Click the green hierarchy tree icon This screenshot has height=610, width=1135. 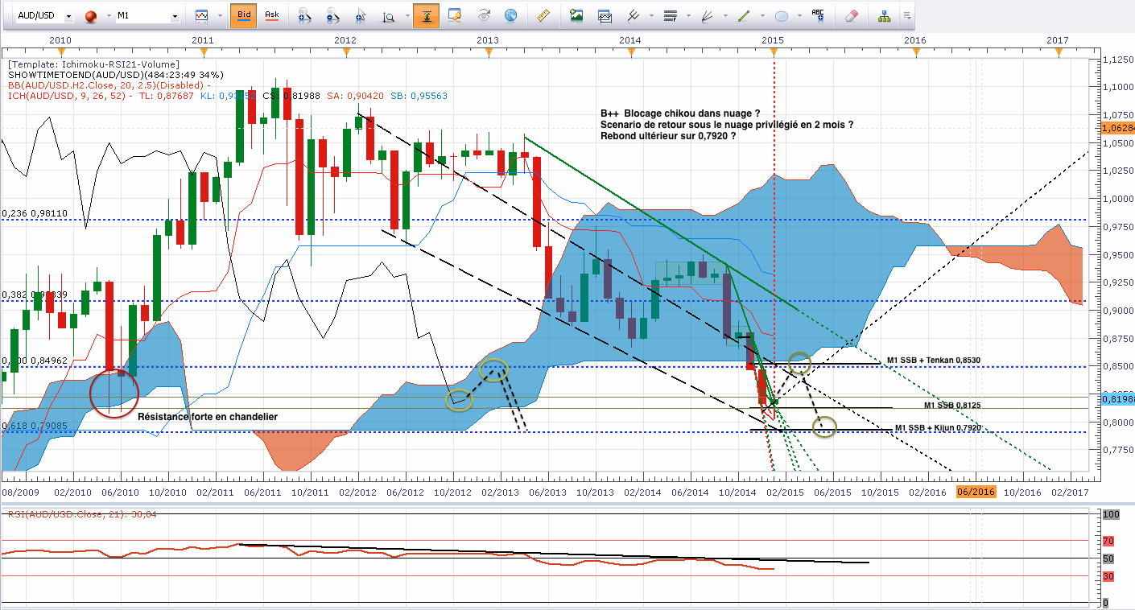pyautogui.click(x=885, y=16)
